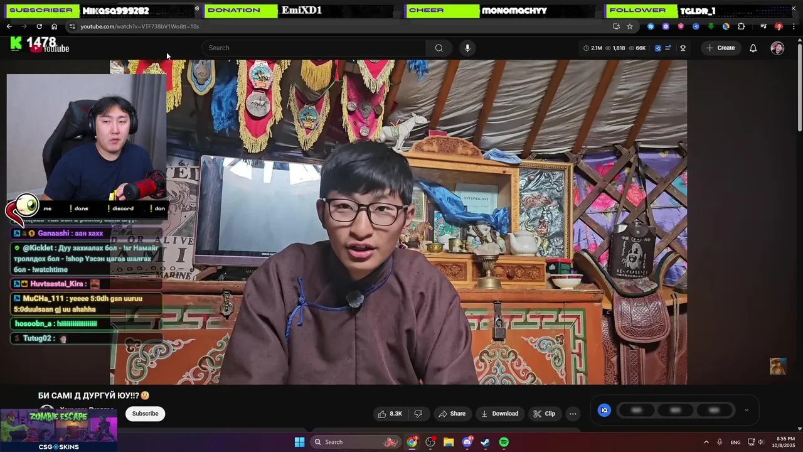Click the video player to pause
803x452 pixels.
(x=398, y=222)
